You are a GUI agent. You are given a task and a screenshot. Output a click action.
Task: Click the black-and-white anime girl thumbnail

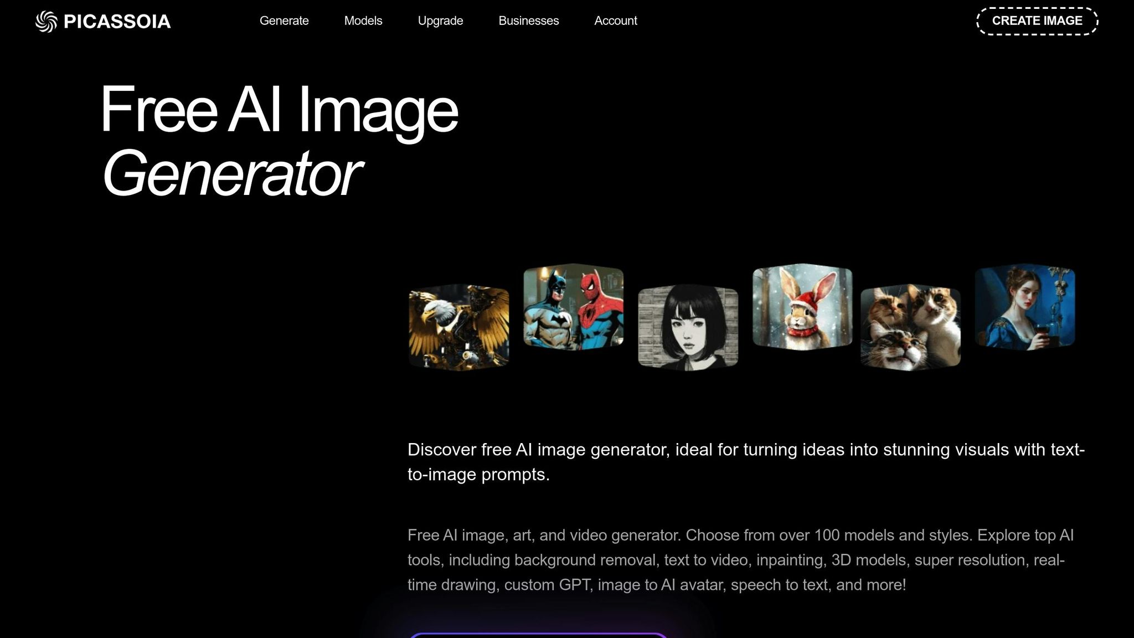tap(688, 327)
